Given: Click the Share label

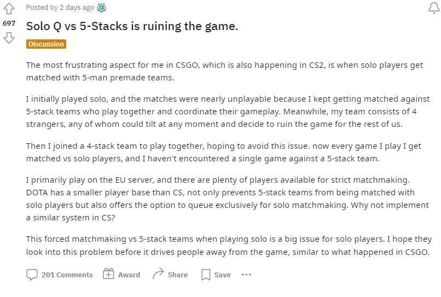Looking at the screenshot, I should [x=177, y=275].
